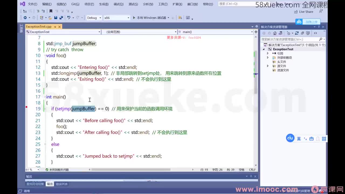Viewport: 345px width, 194px height.
Task: Switch views icon in Solution Explorer toolbar
Action: coord(280,33)
